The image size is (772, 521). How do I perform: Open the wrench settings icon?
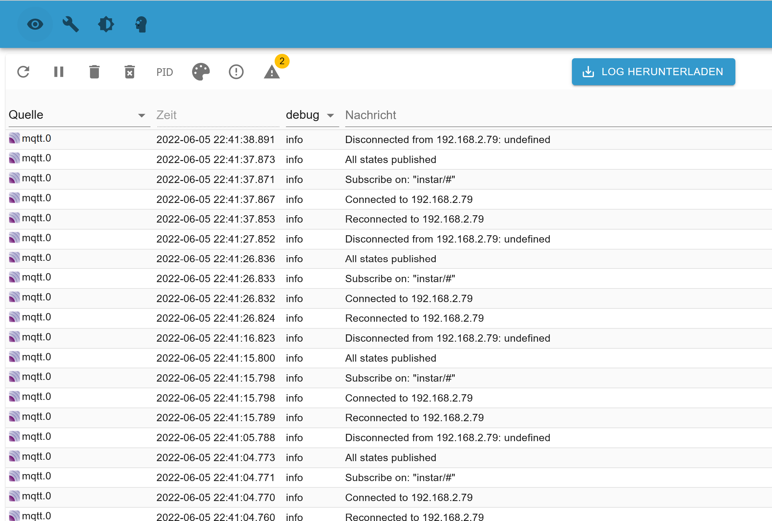(x=71, y=24)
